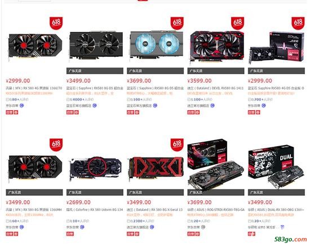Click the grey stock banner under the Sapphire blue-fan card
The height and width of the screenshot is (248, 310).
click(155, 71)
